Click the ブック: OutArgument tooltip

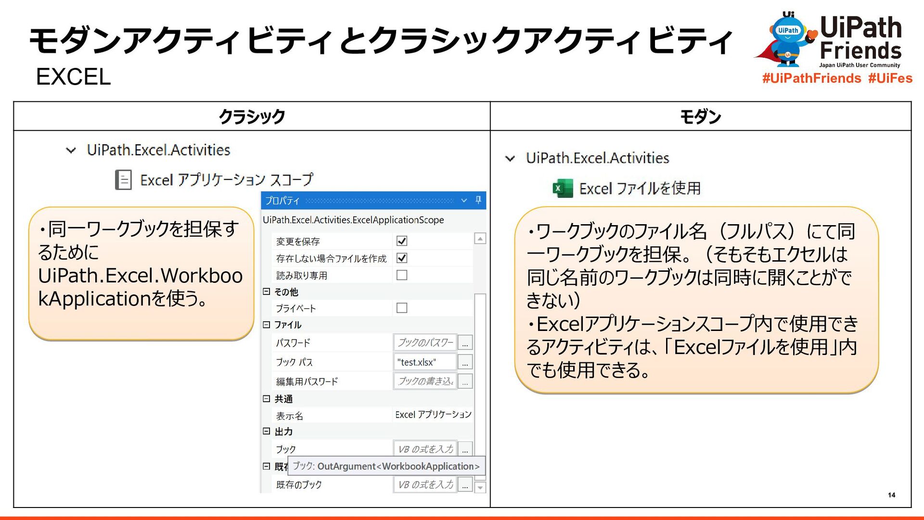click(386, 466)
